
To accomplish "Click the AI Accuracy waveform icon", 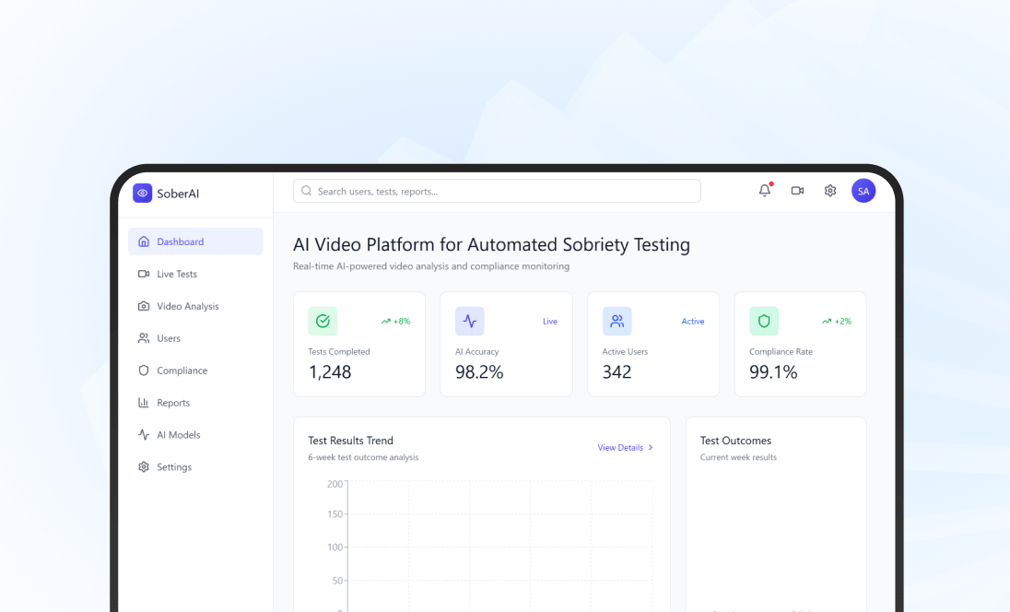I will pos(469,321).
